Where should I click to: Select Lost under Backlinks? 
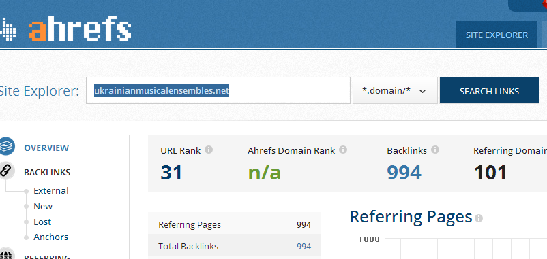tap(42, 222)
